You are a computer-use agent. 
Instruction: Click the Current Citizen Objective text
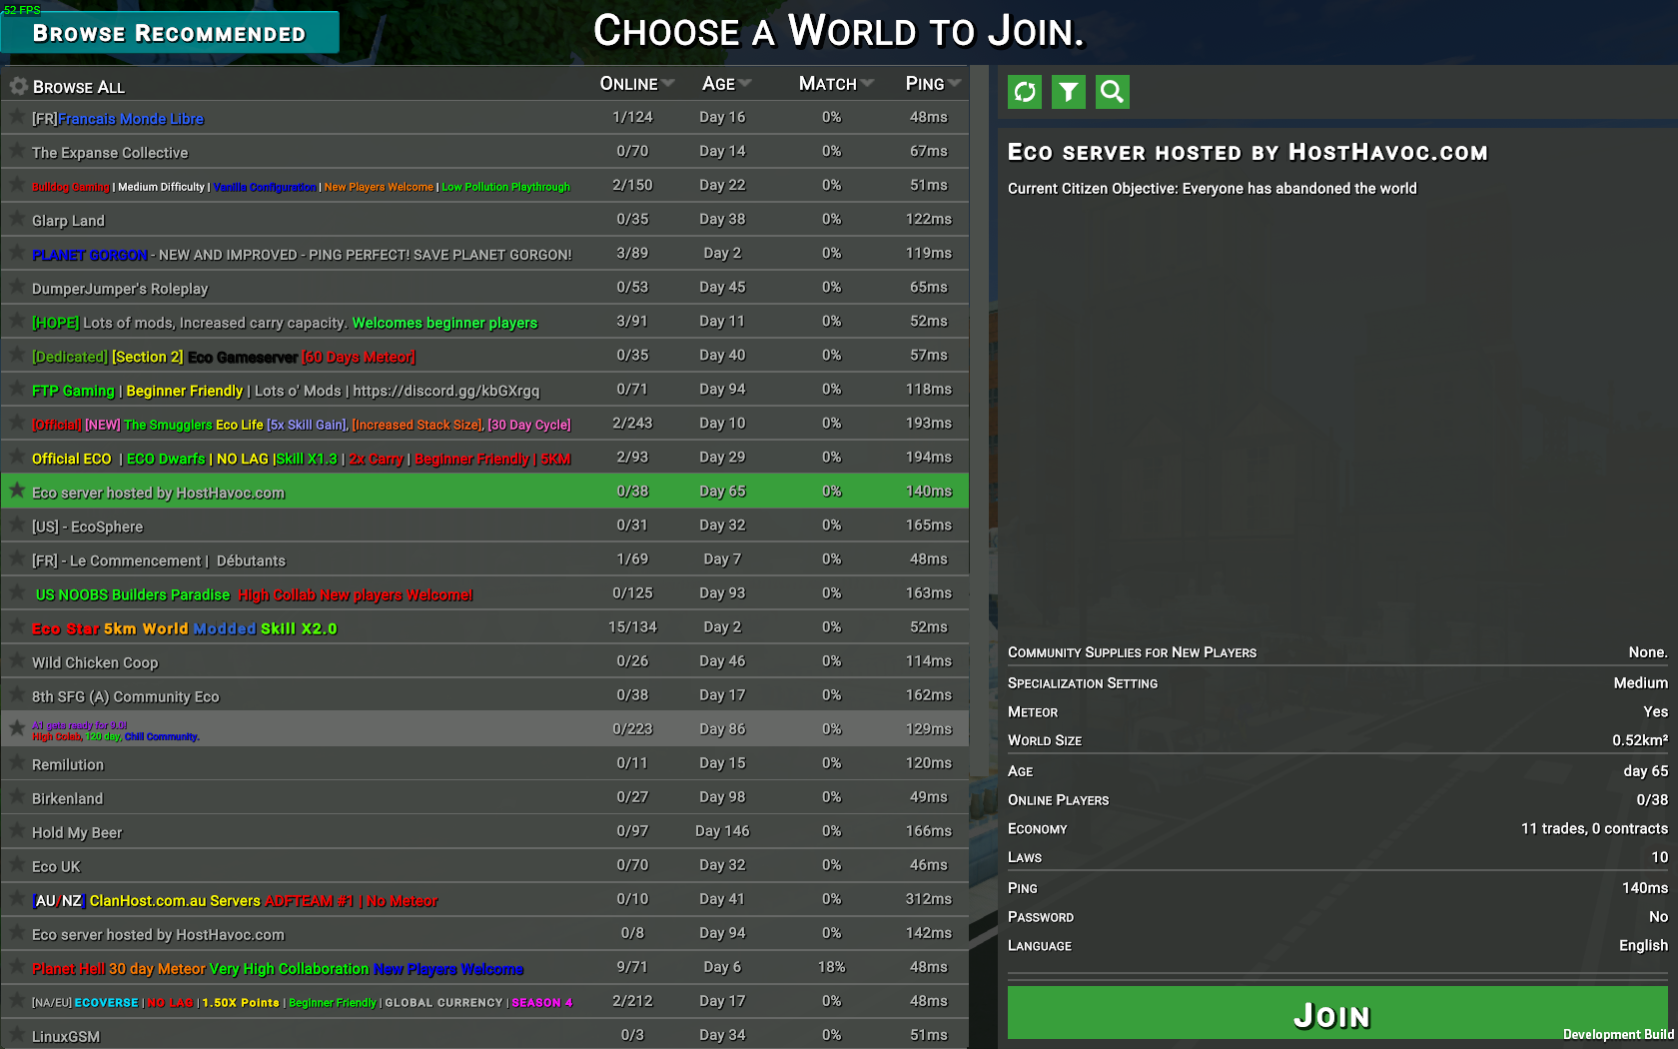click(x=1212, y=189)
